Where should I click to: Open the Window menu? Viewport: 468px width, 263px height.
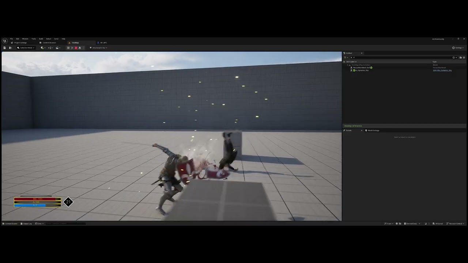click(x=25, y=39)
